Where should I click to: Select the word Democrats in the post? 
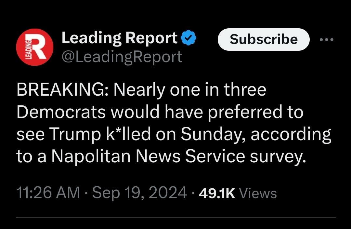[x=61, y=112]
